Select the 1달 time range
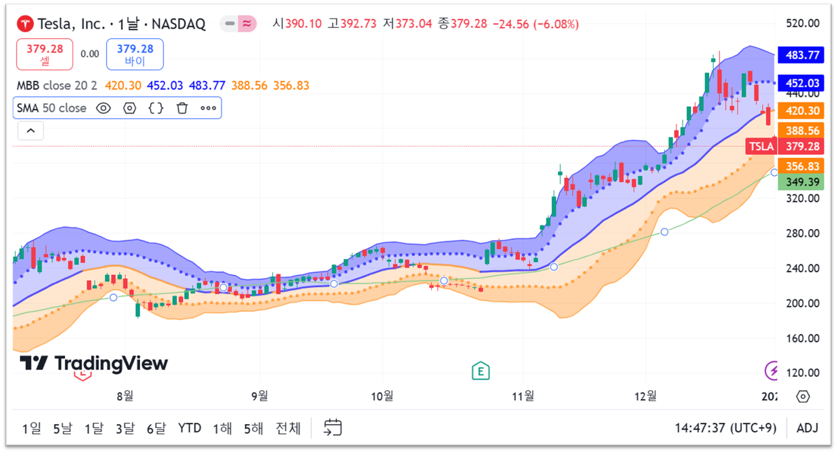 click(x=94, y=428)
